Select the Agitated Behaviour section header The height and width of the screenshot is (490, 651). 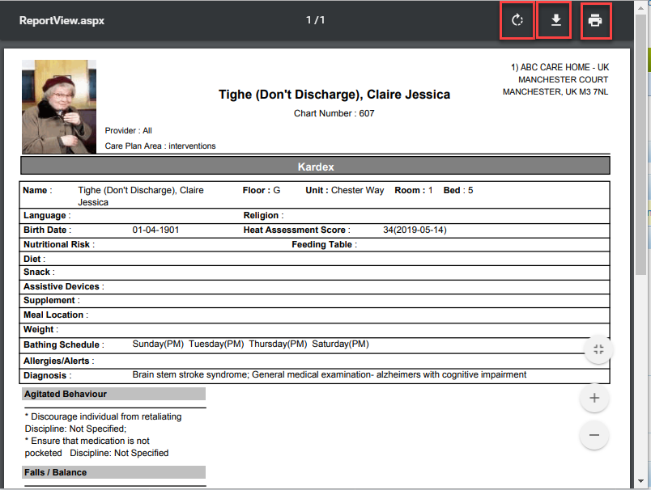pos(113,394)
